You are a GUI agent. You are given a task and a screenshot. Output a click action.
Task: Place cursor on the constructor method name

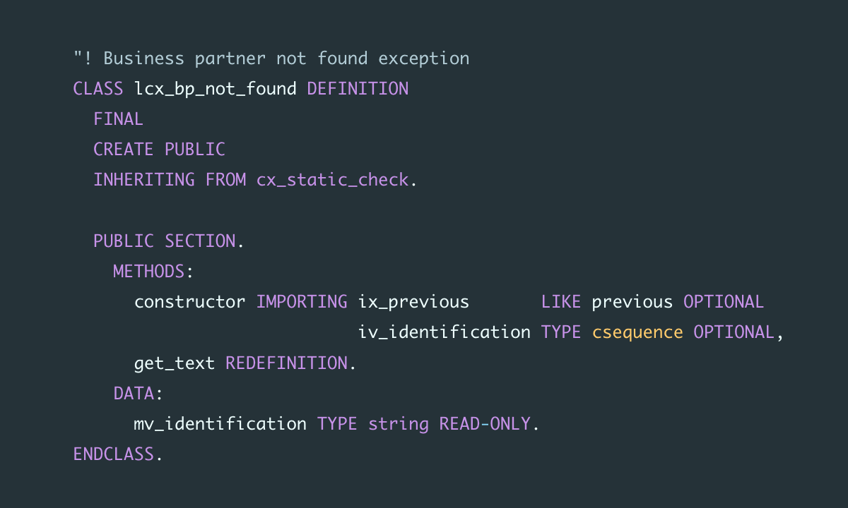coord(189,302)
